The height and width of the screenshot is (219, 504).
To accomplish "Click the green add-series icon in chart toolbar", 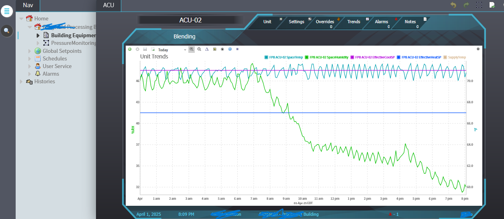I will [130, 49].
